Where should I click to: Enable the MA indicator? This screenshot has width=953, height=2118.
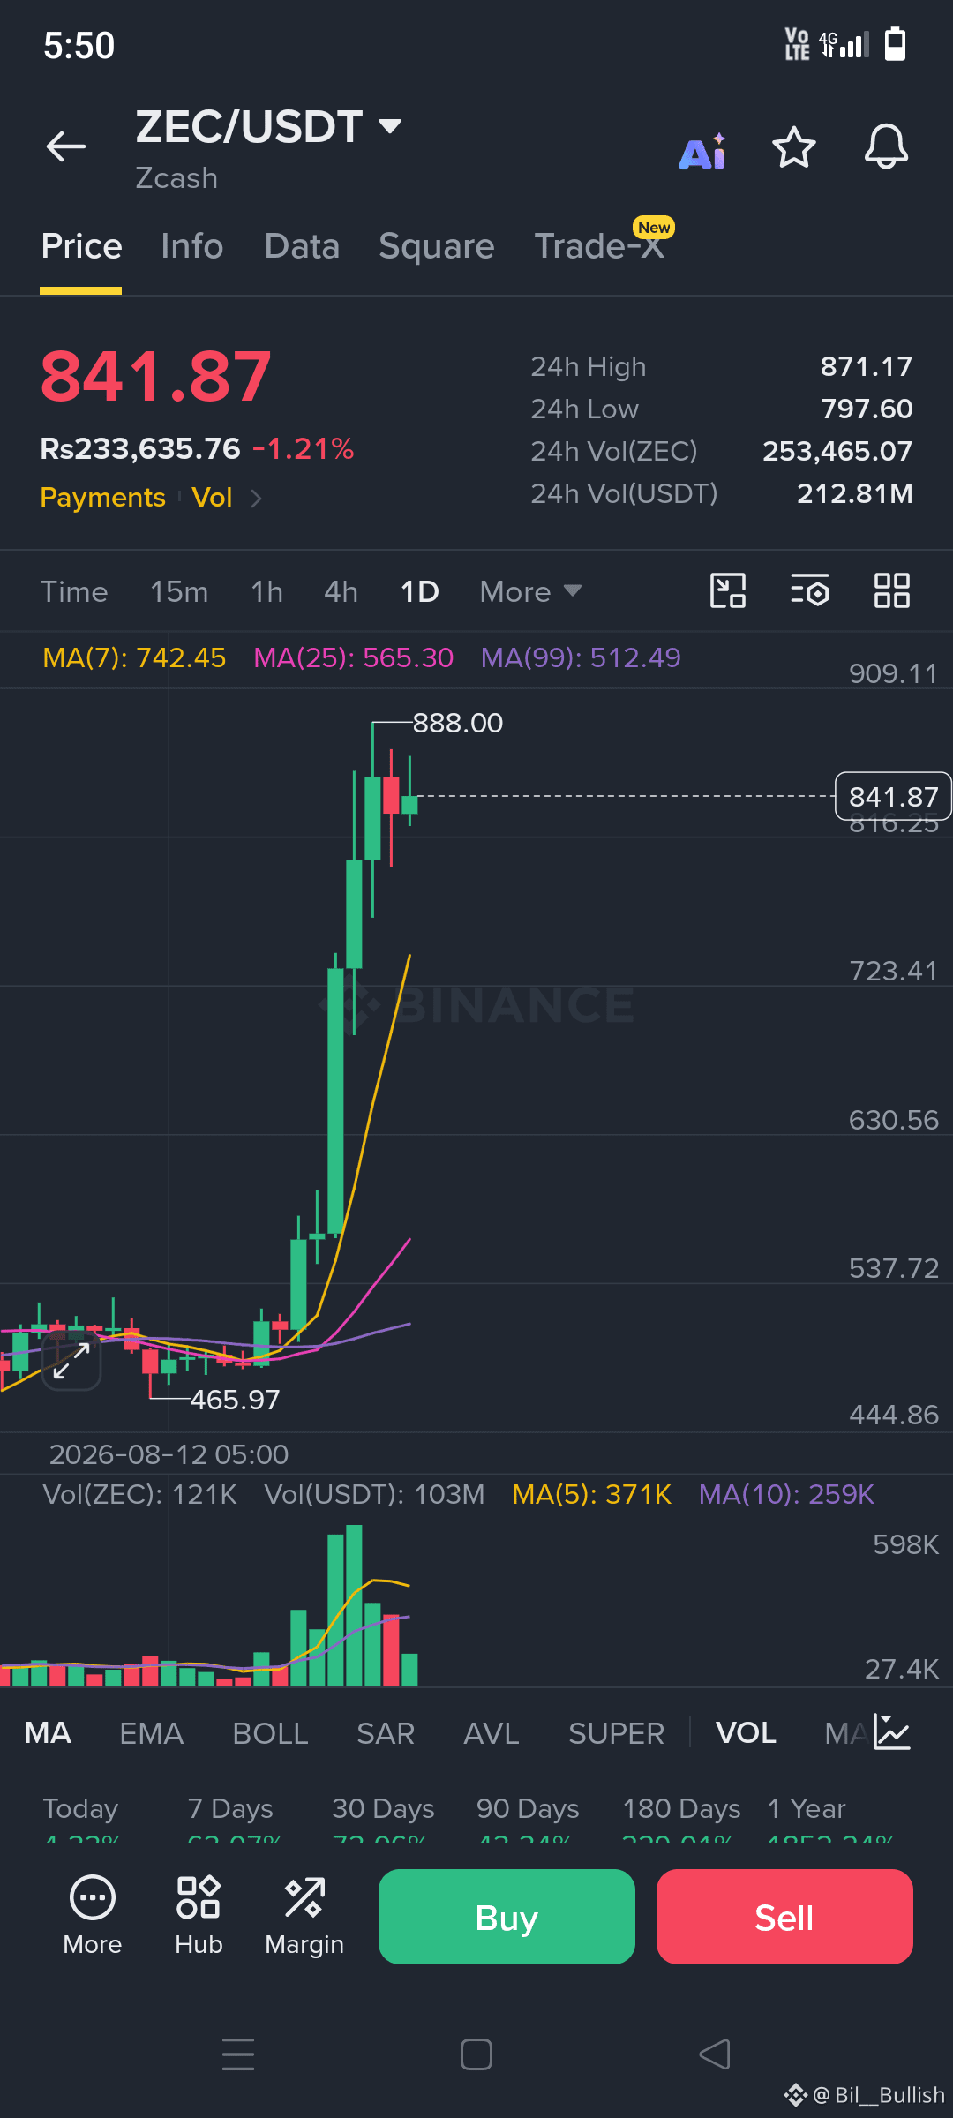tap(48, 1733)
